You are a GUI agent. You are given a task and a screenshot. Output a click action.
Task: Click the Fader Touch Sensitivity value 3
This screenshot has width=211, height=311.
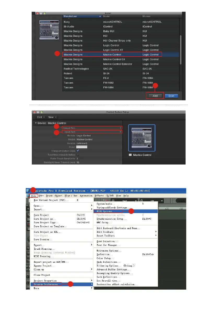tap(77, 159)
